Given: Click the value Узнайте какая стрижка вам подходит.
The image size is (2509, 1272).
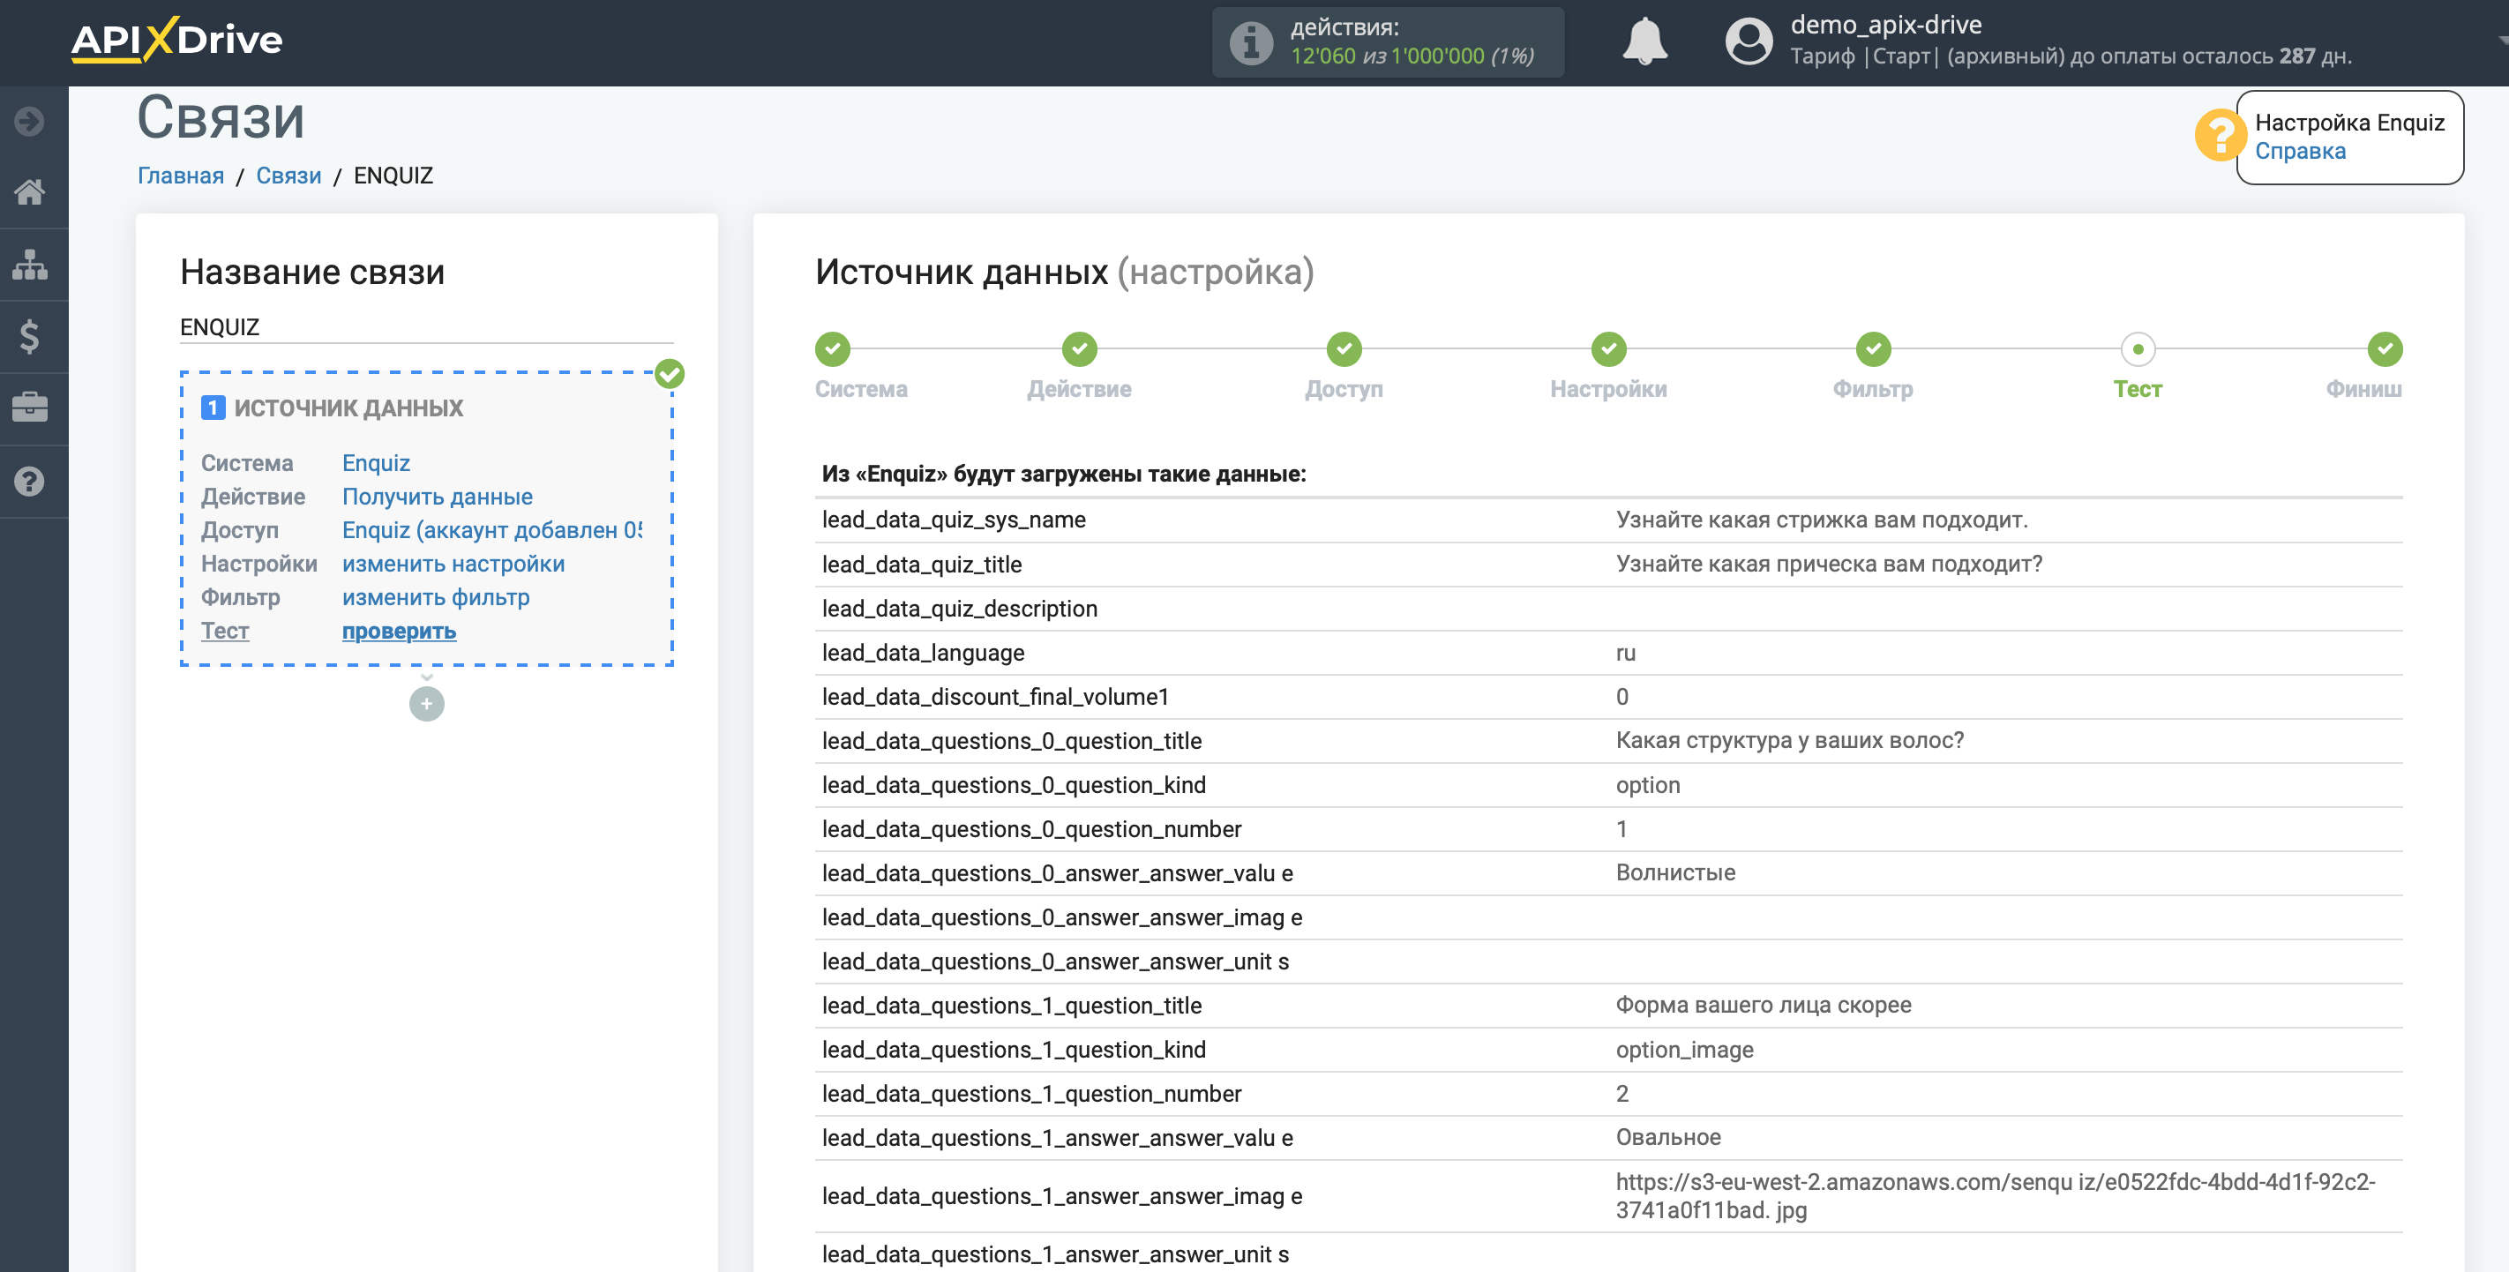Looking at the screenshot, I should click(1820, 520).
